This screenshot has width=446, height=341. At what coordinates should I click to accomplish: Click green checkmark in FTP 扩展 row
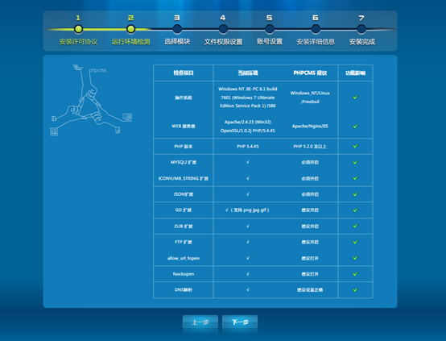355,242
